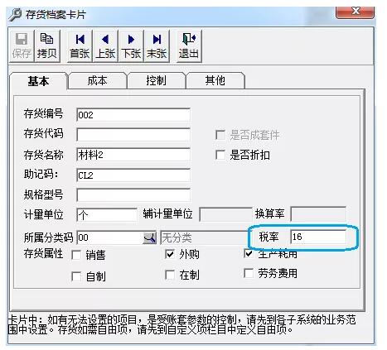Image resolution: width=387 pixels, height=350 pixels.
Task: Check the 自制 checkbox
Action: [76, 276]
